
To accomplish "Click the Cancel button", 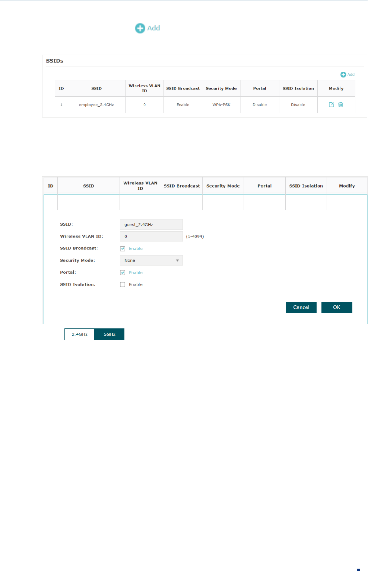I will pyautogui.click(x=301, y=307).
